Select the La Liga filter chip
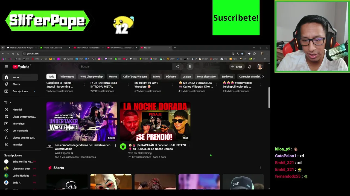Viewport: 350px width, 196px height. (187, 77)
